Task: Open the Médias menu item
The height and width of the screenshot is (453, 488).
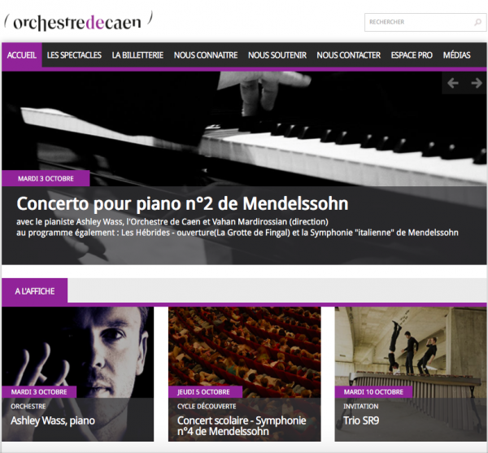Action: point(456,55)
